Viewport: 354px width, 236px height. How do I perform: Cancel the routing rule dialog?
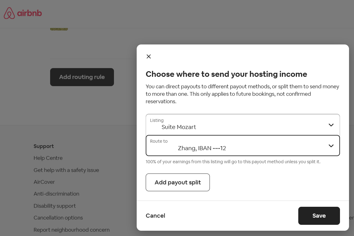point(155,216)
